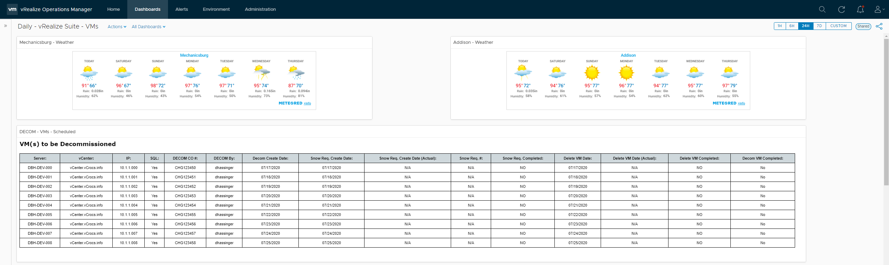This screenshot has width=889, height=265.
Task: Click Mechanicsburg Today weather icon
Action: point(89,73)
